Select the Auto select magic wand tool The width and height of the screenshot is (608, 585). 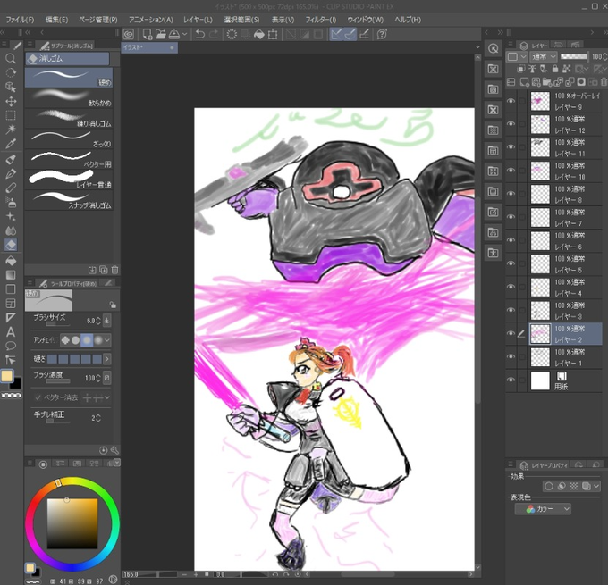(x=11, y=129)
